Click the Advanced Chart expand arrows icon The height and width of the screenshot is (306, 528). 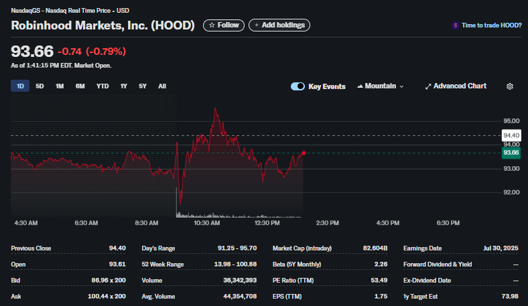(428, 86)
